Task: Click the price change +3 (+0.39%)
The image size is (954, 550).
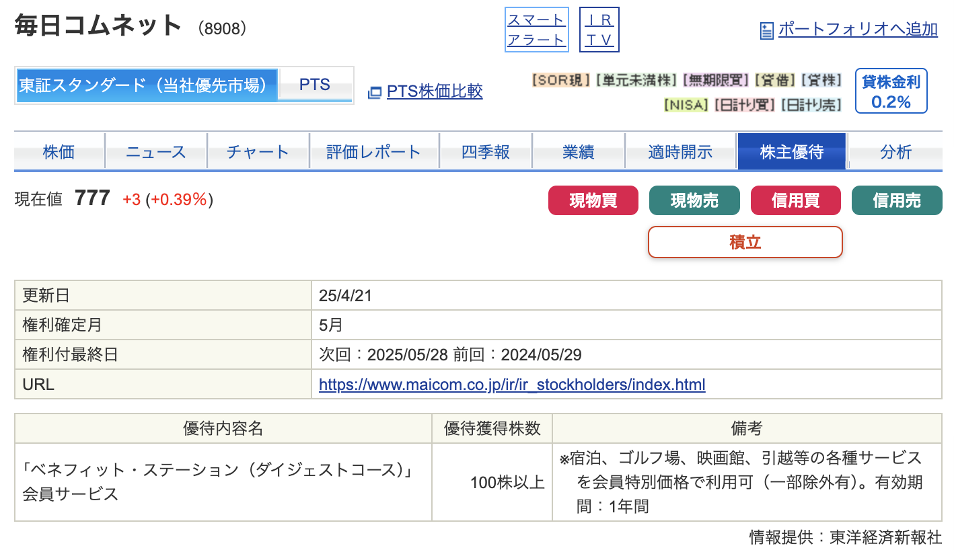Action: click(x=168, y=200)
